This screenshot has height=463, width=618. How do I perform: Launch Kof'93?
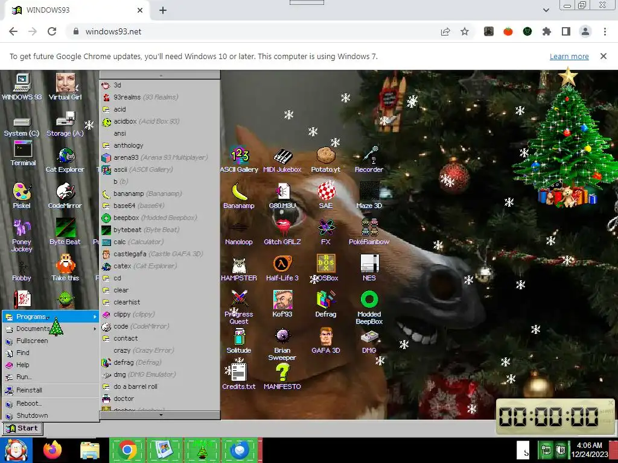coord(282,304)
